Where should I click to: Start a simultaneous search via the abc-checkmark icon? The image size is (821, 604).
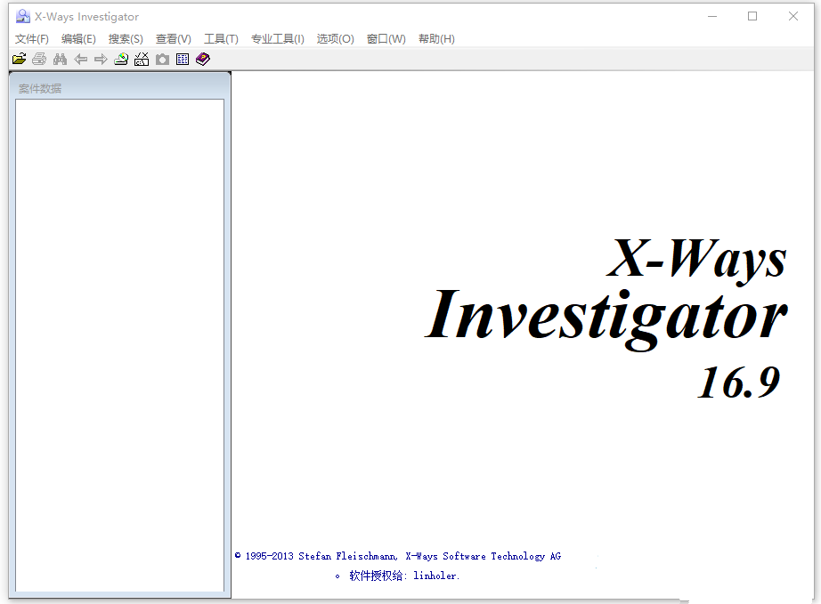[142, 59]
